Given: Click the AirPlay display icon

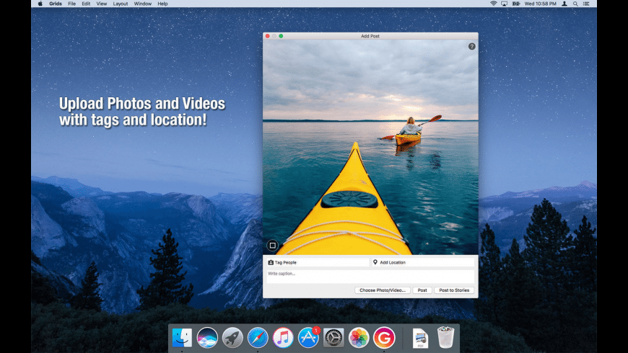Looking at the screenshot, I should (x=505, y=4).
